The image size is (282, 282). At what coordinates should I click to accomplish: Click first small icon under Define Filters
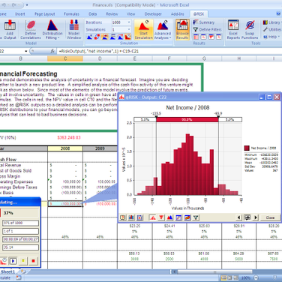coord(196,37)
